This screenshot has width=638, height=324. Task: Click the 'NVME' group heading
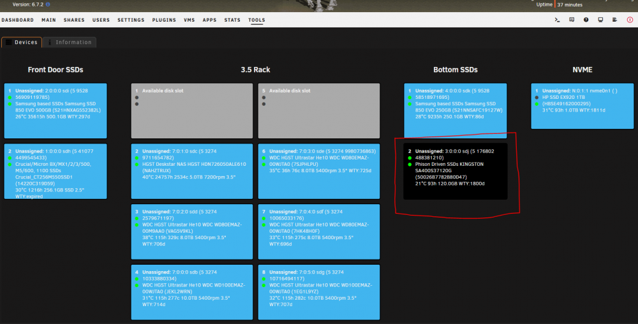pyautogui.click(x=582, y=70)
